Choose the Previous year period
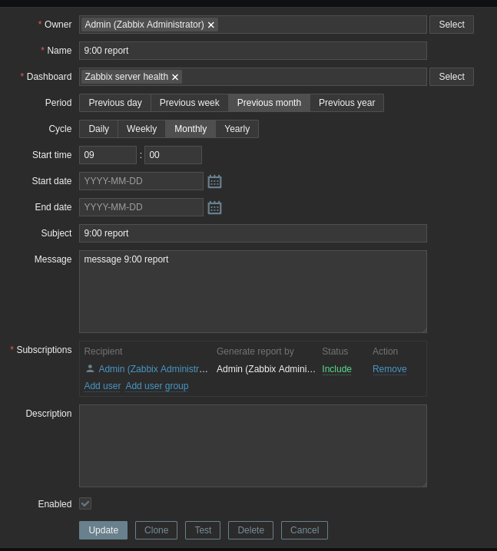Image resolution: width=497 pixels, height=551 pixels. coord(346,103)
